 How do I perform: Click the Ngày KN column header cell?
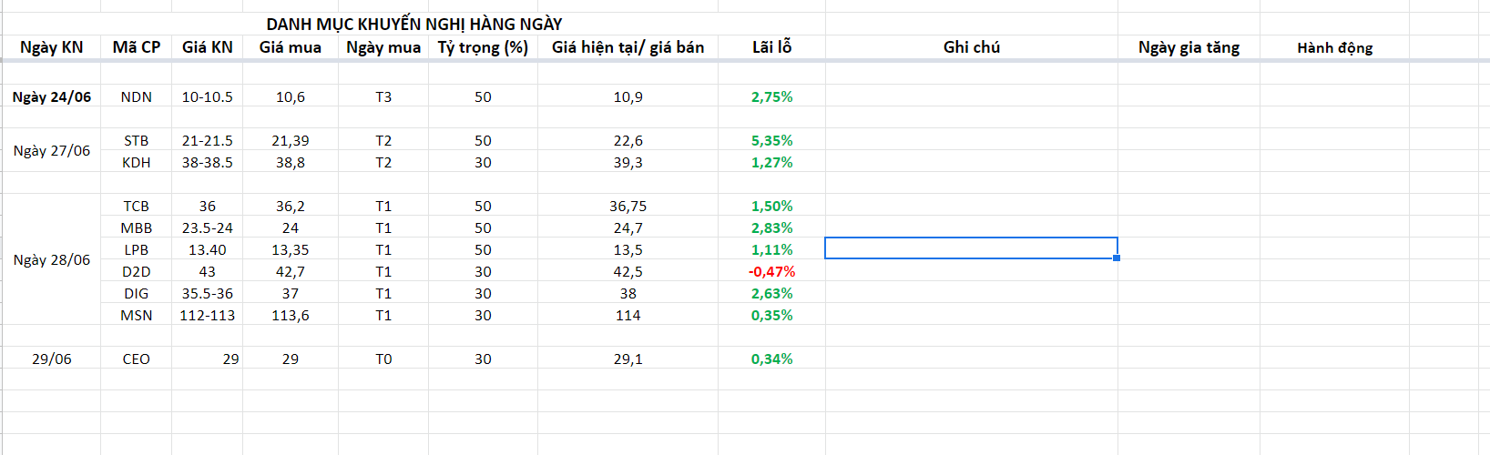[x=52, y=47]
